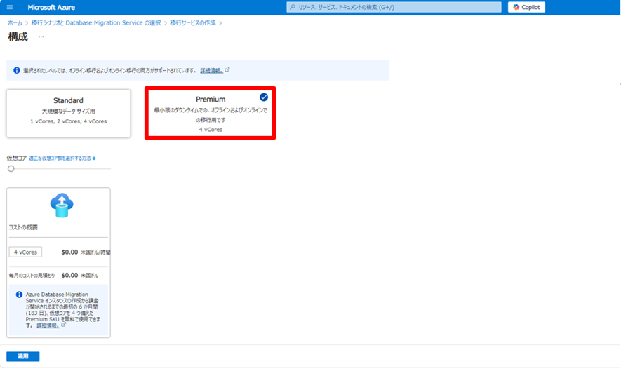Click the info icon in the top banner
The width and height of the screenshot is (621, 371).
coord(17,70)
